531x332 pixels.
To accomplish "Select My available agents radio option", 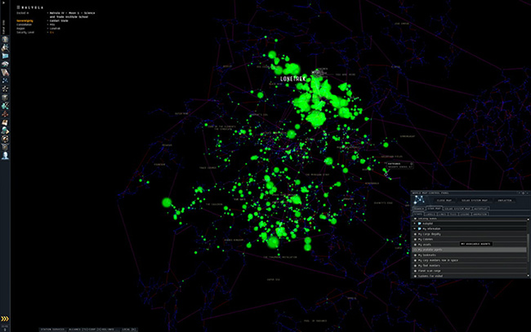I will pyautogui.click(x=415, y=250).
